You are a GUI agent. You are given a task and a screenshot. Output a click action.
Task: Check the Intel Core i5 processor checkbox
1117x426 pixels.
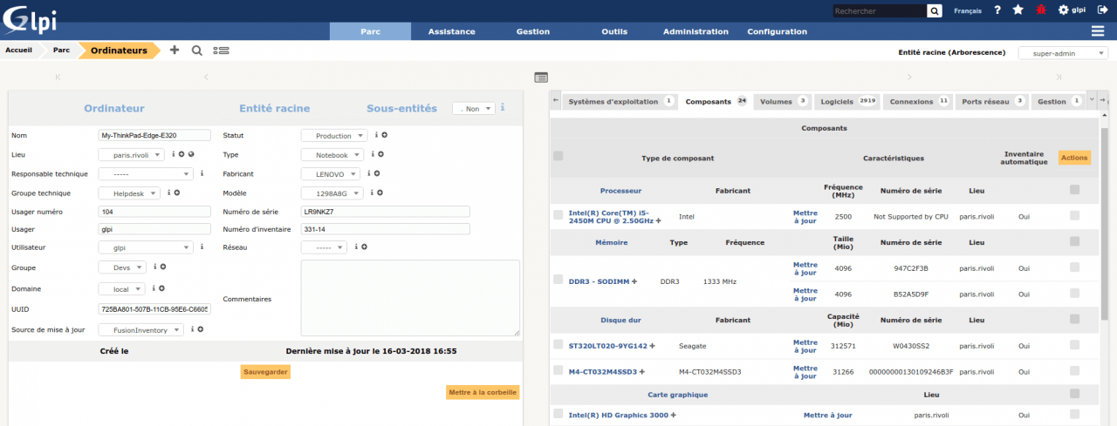(558, 214)
